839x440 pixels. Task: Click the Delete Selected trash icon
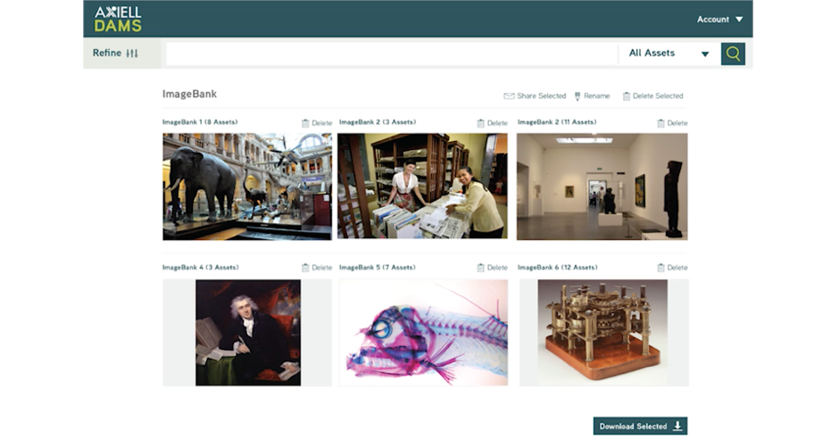(x=626, y=96)
